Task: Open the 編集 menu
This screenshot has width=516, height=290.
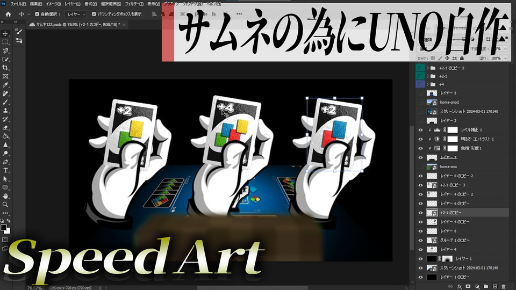Action: [x=36, y=4]
